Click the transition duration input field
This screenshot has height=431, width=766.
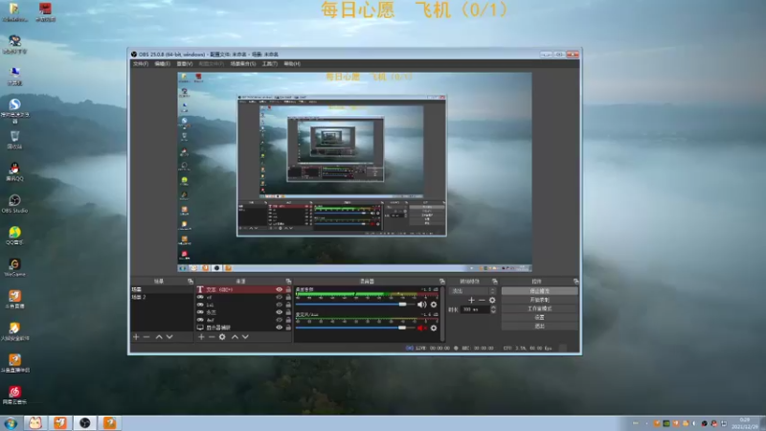click(x=475, y=309)
